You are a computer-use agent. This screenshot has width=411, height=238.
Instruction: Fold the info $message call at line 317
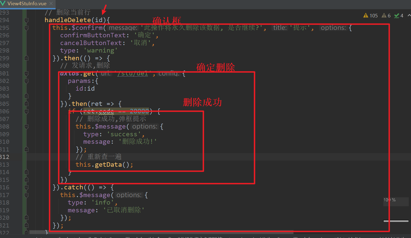coord(26,195)
